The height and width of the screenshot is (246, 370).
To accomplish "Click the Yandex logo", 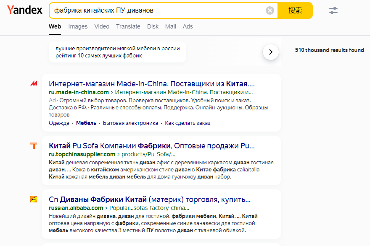I will point(25,10).
